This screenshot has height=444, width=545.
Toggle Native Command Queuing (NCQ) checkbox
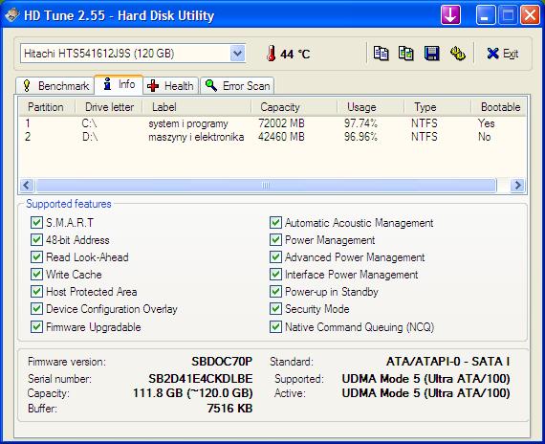275,326
